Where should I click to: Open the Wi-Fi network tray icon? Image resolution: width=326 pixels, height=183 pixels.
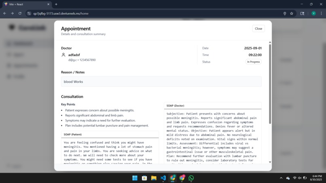[x=294, y=178]
